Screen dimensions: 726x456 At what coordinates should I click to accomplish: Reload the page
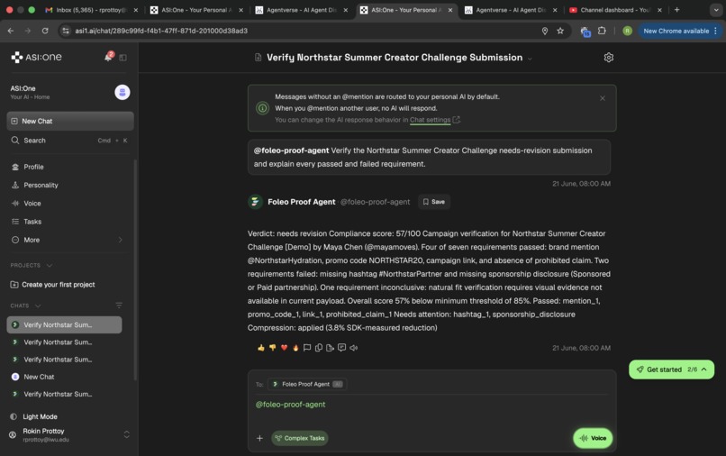(x=45, y=31)
